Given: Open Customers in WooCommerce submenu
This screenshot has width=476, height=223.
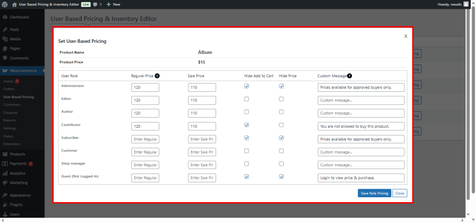Looking at the screenshot, I should 12,105.
